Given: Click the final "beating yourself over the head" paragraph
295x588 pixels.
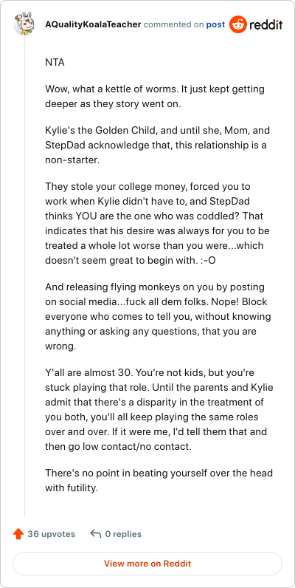Looking at the screenshot, I should [159, 480].
